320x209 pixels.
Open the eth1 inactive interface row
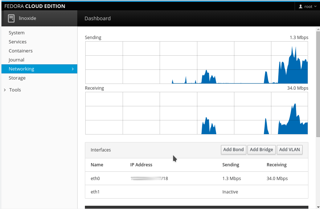197,192
